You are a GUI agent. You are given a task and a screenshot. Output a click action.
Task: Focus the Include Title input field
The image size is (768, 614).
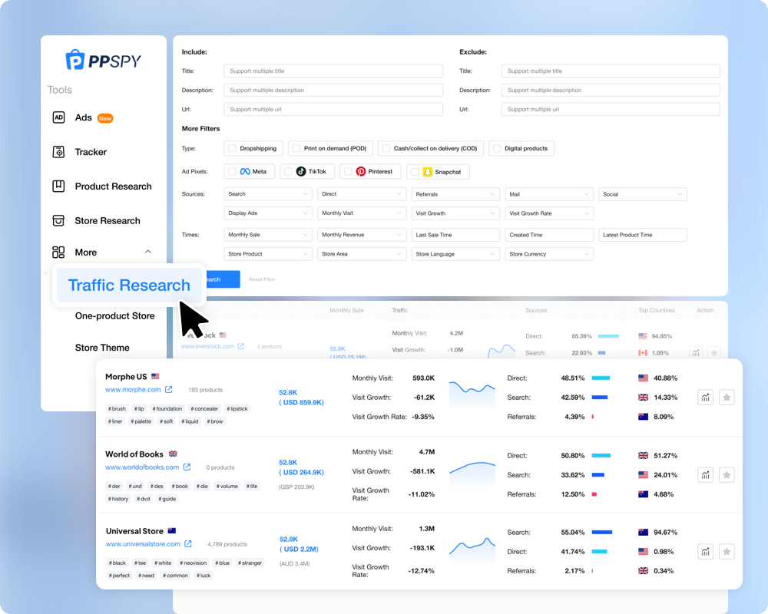pos(333,71)
